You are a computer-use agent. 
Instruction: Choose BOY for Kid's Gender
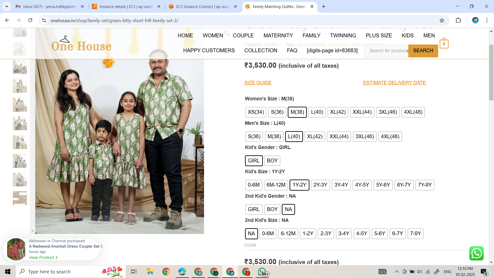(272, 161)
